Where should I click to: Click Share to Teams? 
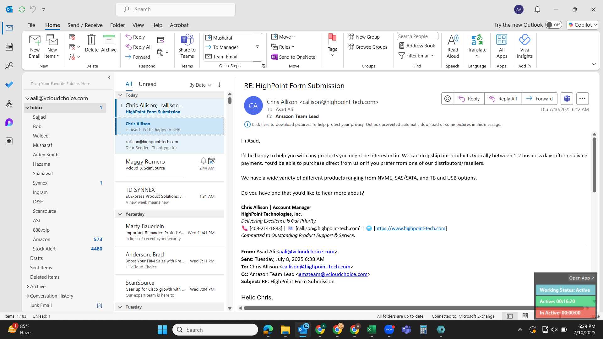[187, 46]
